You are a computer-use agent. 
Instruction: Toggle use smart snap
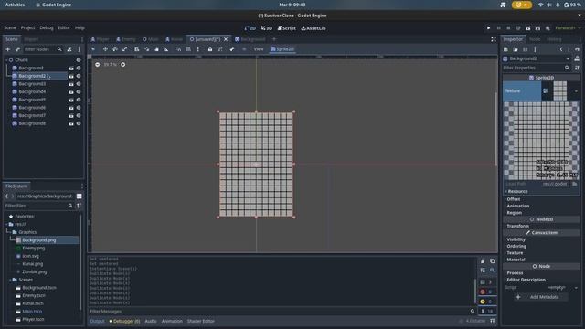[179, 49]
